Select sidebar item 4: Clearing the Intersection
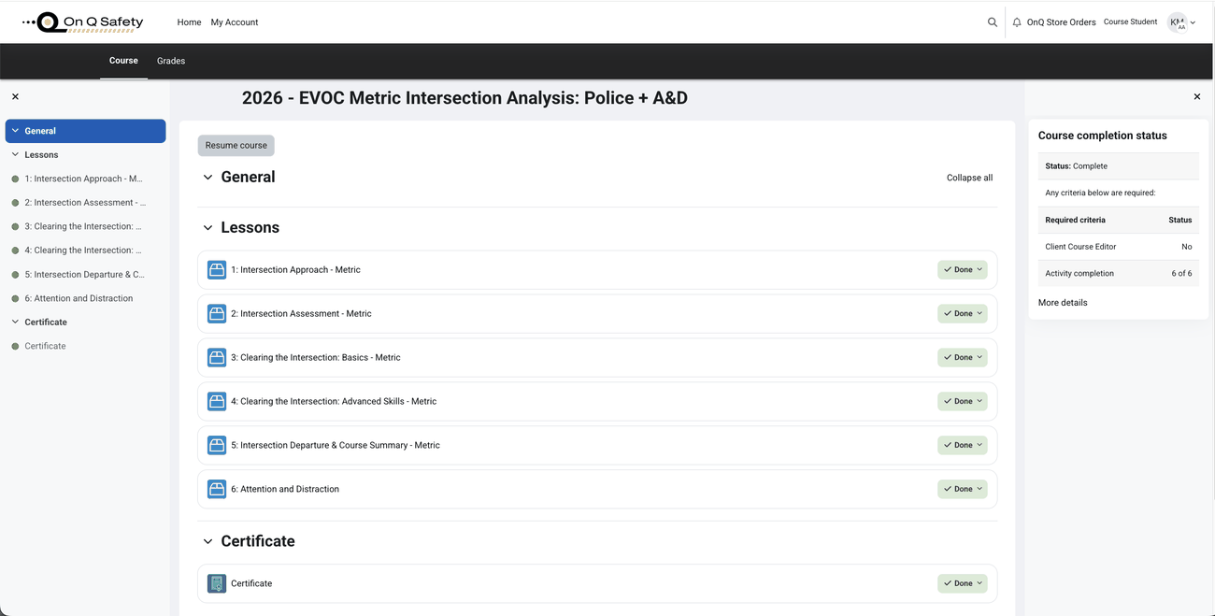The image size is (1215, 616). [x=85, y=251]
